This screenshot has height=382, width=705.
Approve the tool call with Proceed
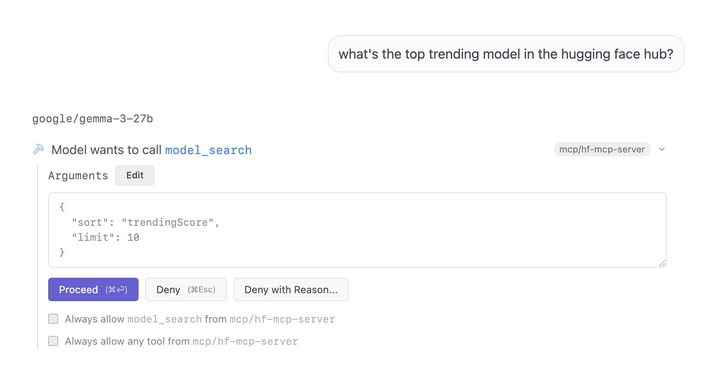pos(93,289)
